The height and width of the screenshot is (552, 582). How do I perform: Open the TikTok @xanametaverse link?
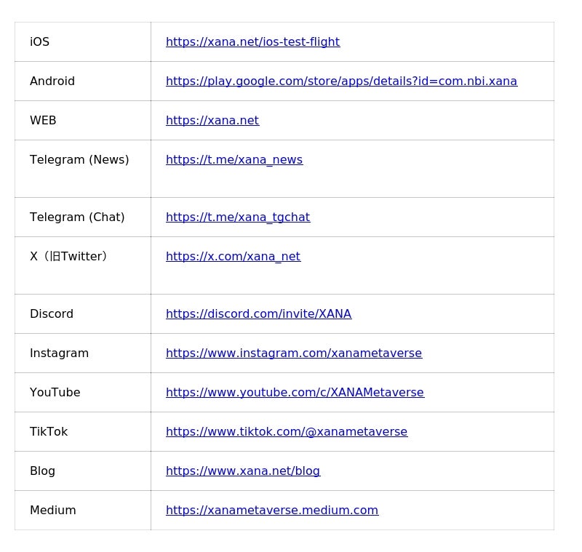pos(287,432)
